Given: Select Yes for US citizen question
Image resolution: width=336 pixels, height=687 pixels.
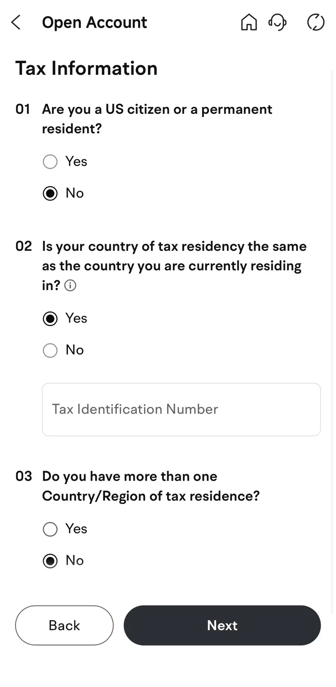Looking at the screenshot, I should [x=50, y=161].
